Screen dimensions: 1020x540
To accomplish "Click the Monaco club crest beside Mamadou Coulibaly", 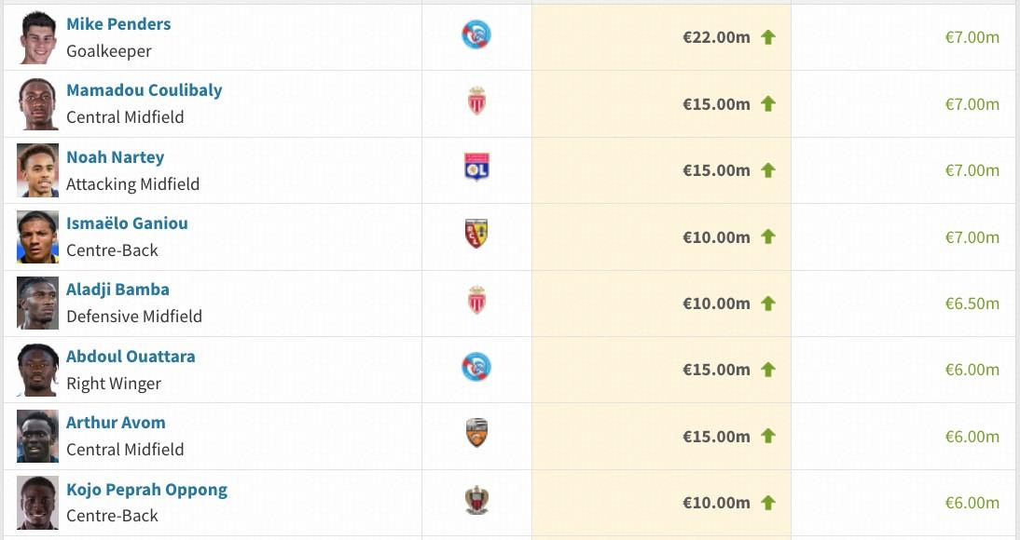I will tap(476, 101).
